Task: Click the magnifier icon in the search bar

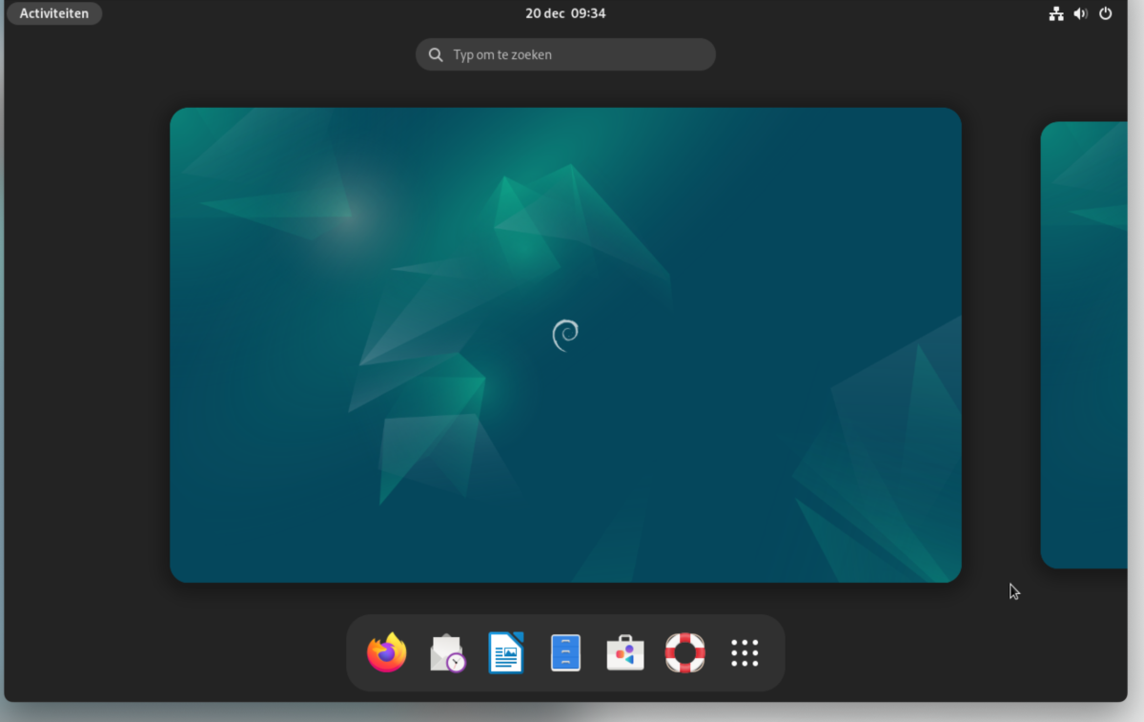Action: pyautogui.click(x=436, y=54)
